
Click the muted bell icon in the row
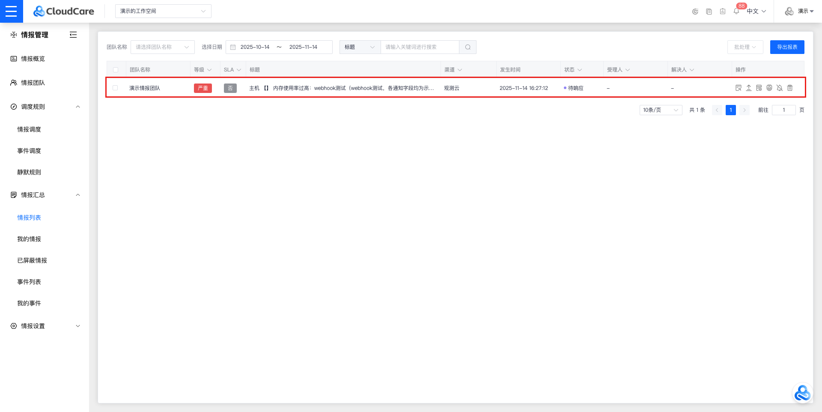pos(780,88)
